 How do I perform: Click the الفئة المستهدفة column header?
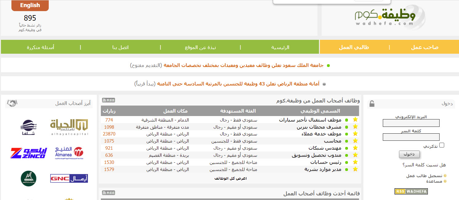point(238,111)
